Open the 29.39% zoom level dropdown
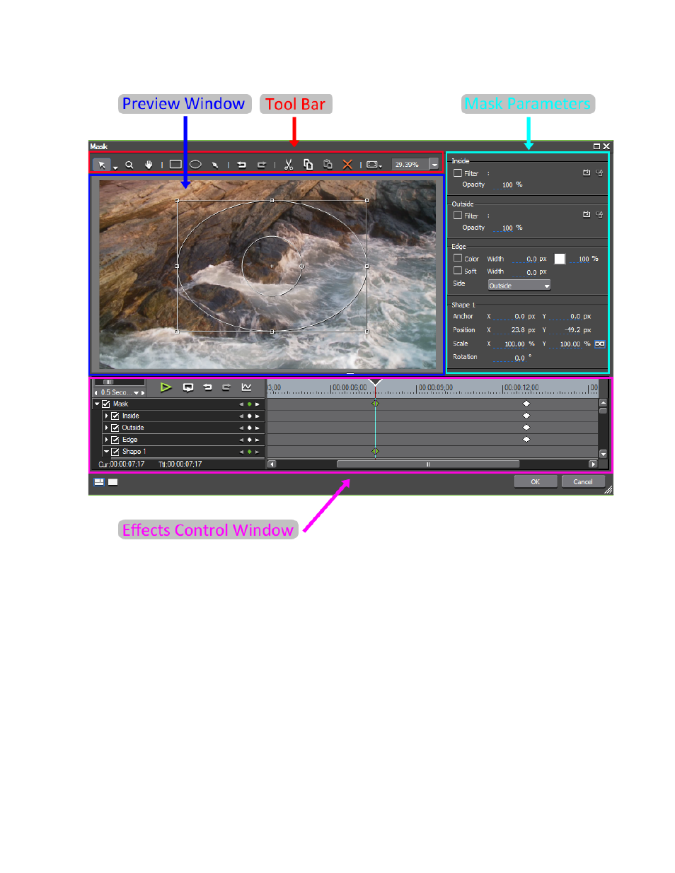The image size is (675, 873). [434, 165]
